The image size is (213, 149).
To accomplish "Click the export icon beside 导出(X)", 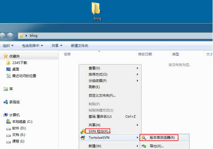I will point(144,146).
